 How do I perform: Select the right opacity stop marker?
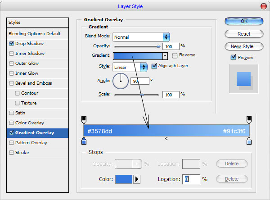249,120
